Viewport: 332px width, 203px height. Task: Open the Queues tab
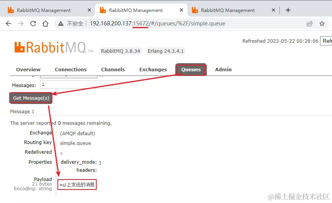[x=191, y=69]
